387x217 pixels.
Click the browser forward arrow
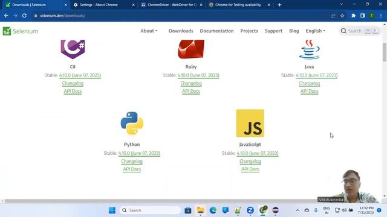(x=15, y=16)
